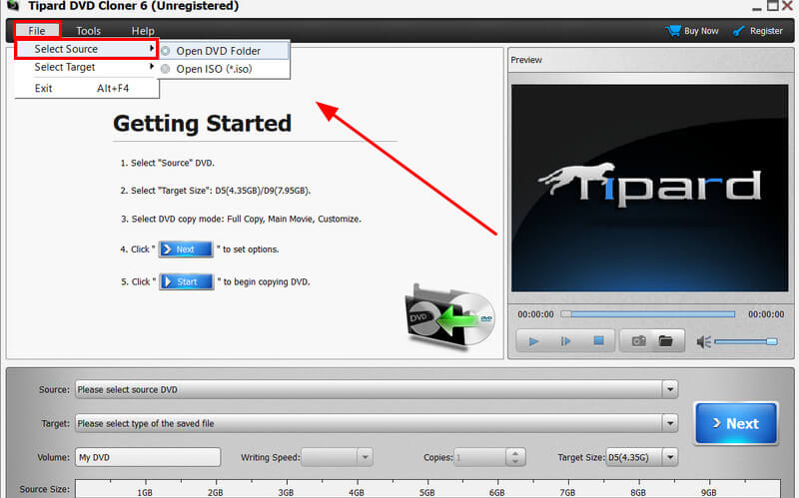Open the Writing Speed dropdown
Image resolution: width=799 pixels, height=498 pixels.
(x=365, y=457)
